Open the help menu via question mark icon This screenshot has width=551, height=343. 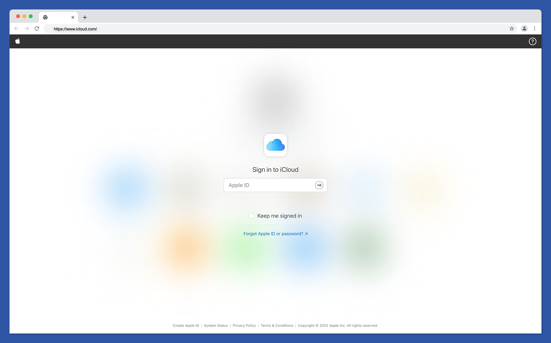coord(532,41)
